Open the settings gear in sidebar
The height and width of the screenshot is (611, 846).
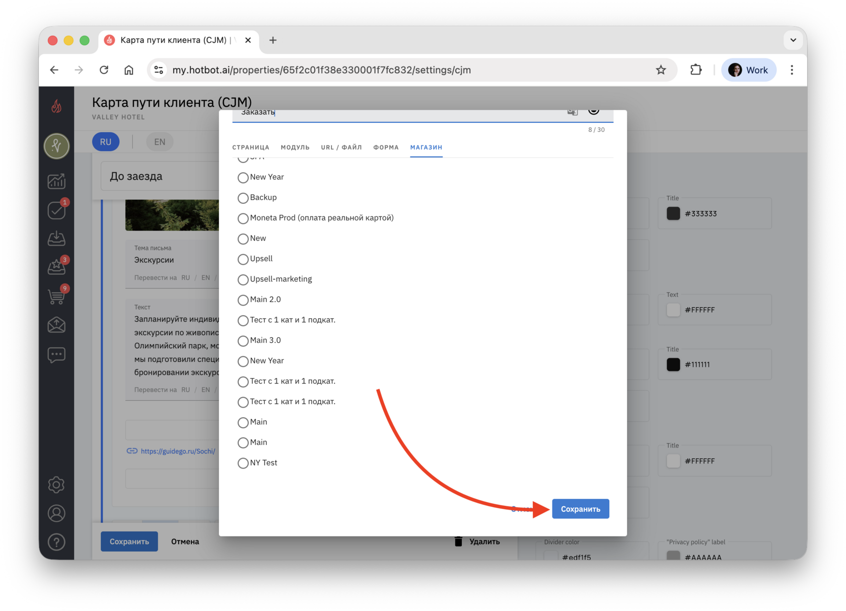click(56, 485)
